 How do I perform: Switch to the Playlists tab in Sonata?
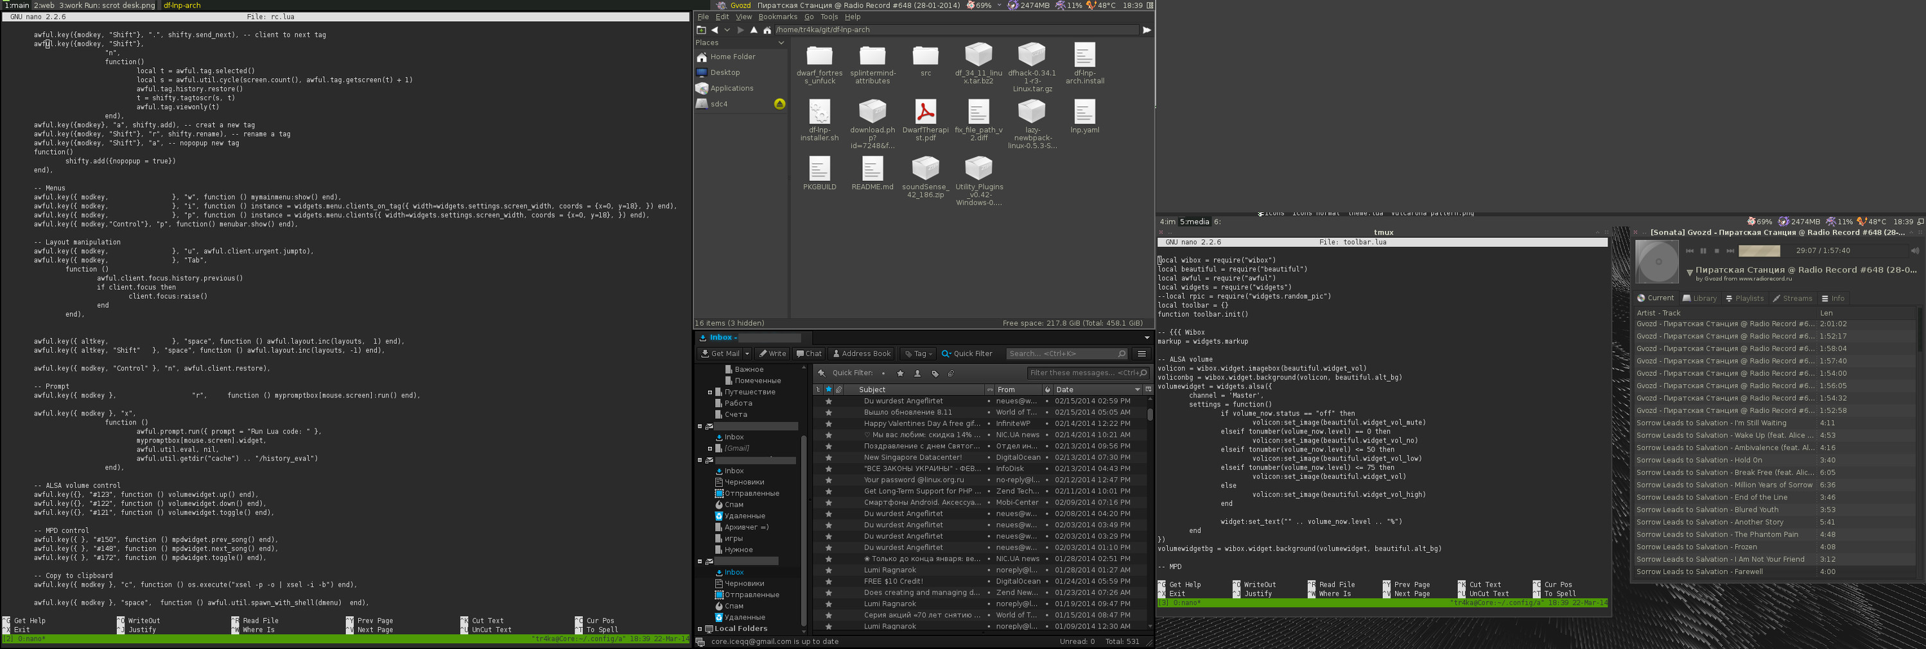[x=1744, y=298]
